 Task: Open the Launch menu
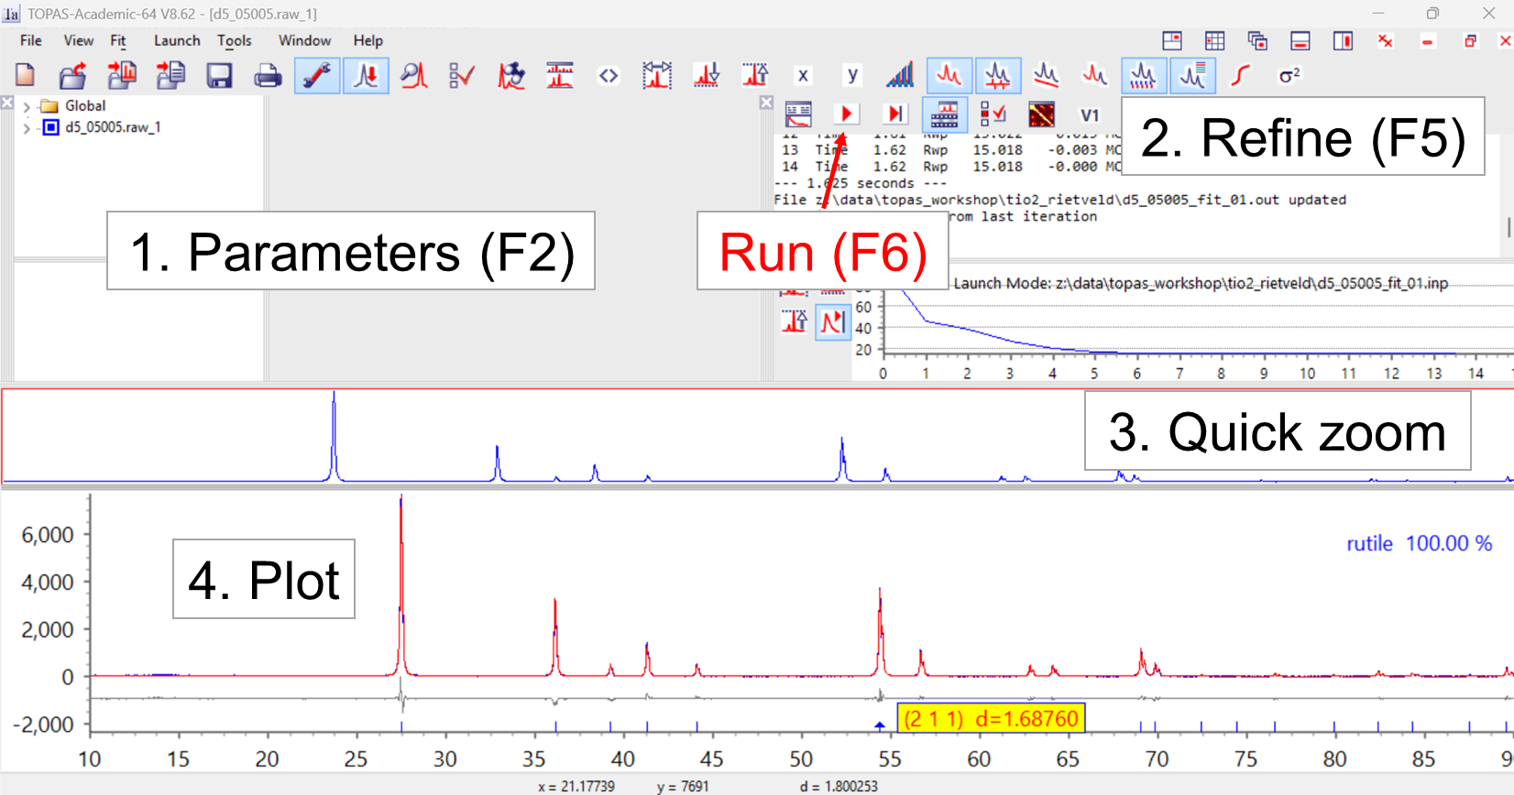click(x=176, y=40)
